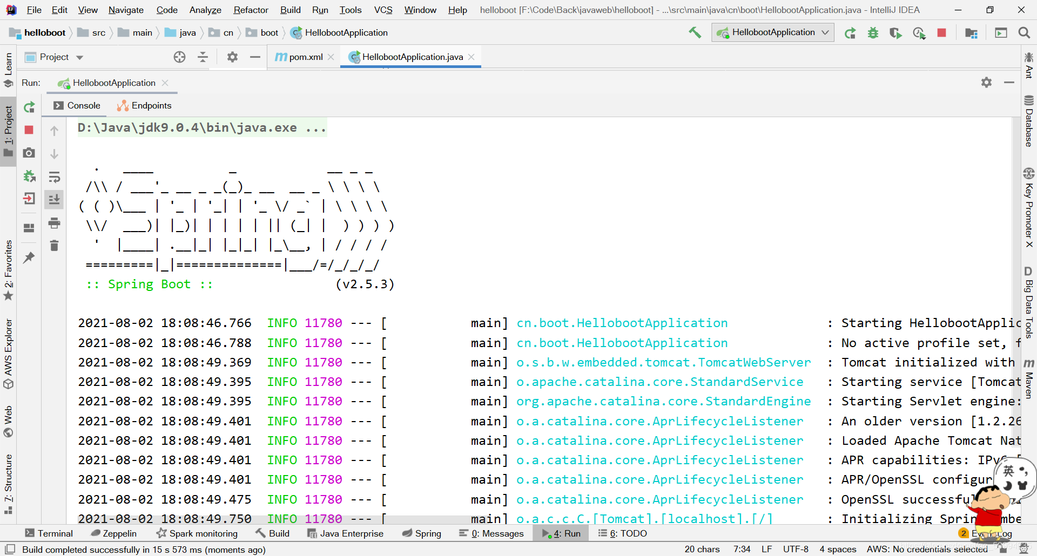Open the Analyze menu
This screenshot has width=1037, height=556.
[205, 10]
